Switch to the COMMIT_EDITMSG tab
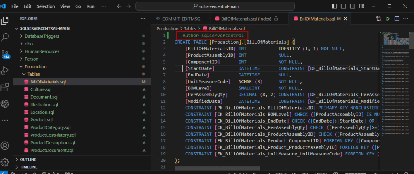 180,19
